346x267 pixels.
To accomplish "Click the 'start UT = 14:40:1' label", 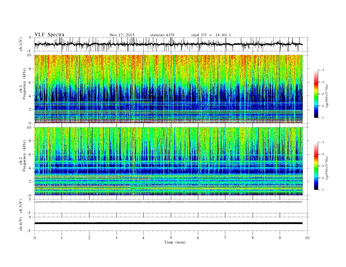I will coord(211,35).
